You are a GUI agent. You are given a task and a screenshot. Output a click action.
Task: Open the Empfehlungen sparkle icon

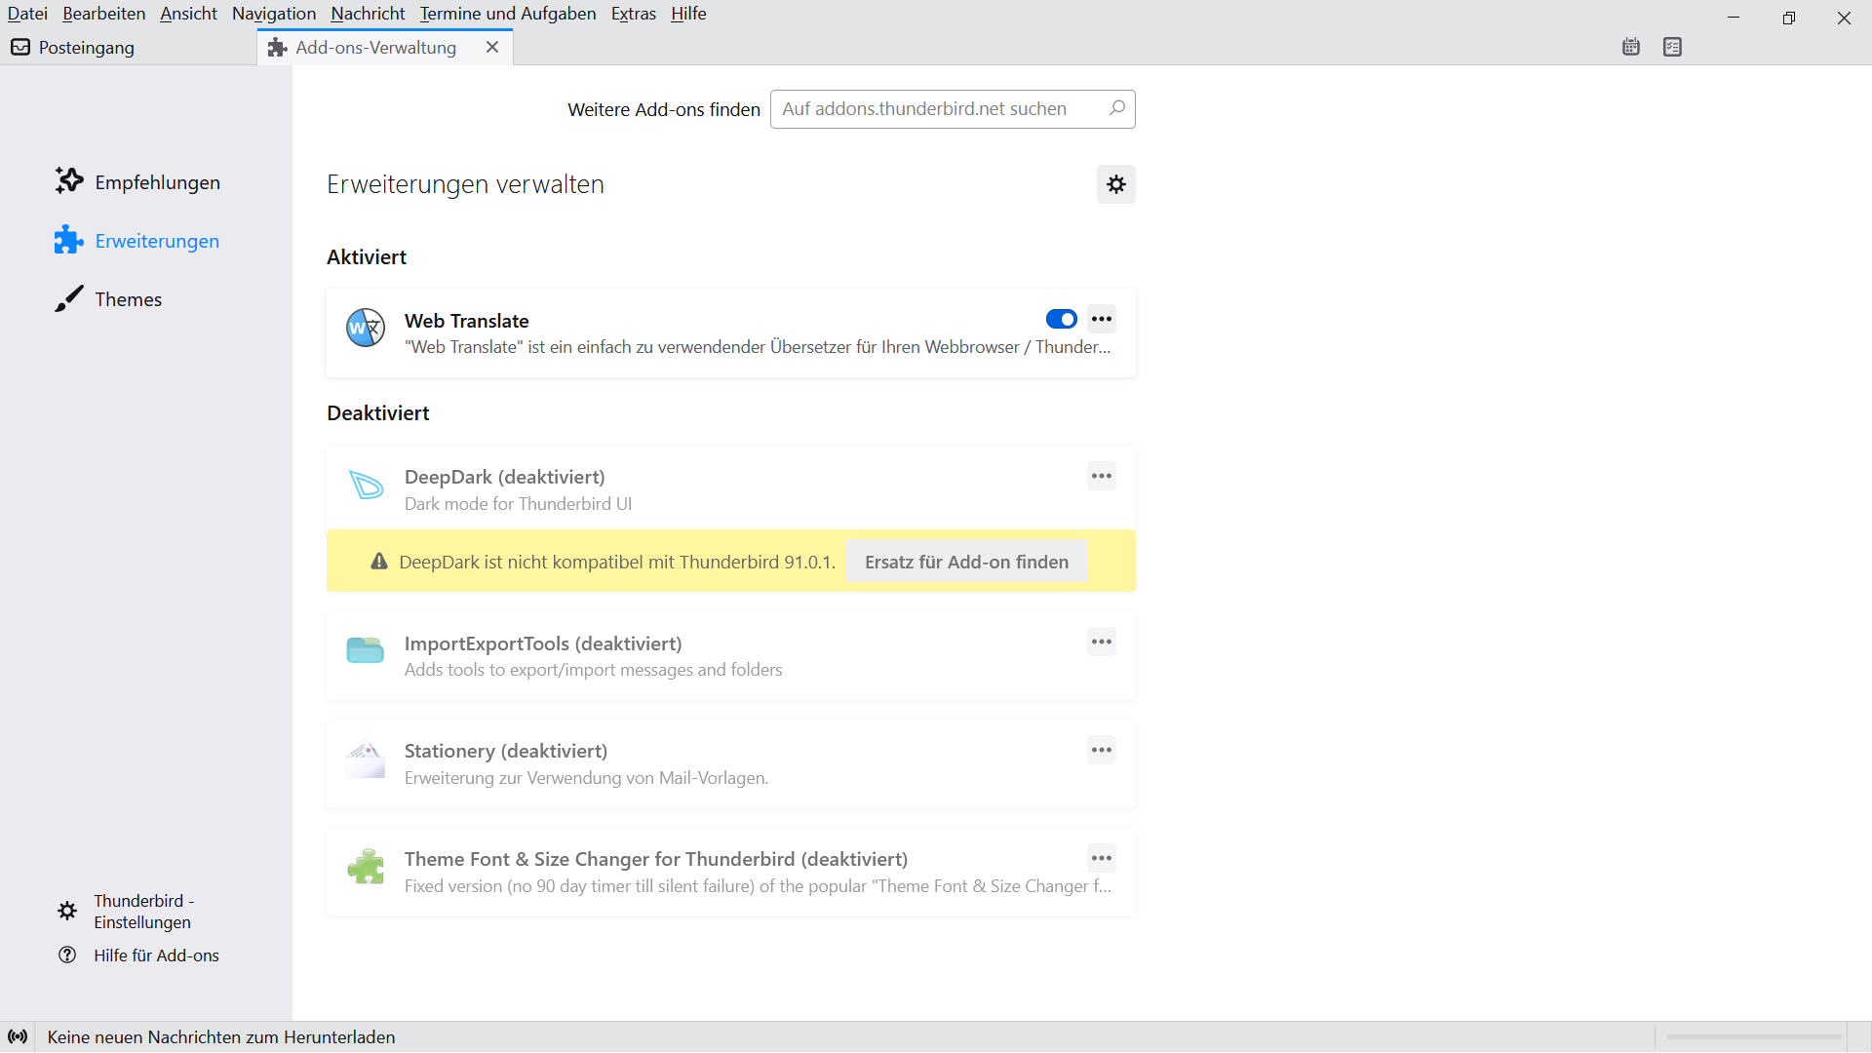[68, 180]
